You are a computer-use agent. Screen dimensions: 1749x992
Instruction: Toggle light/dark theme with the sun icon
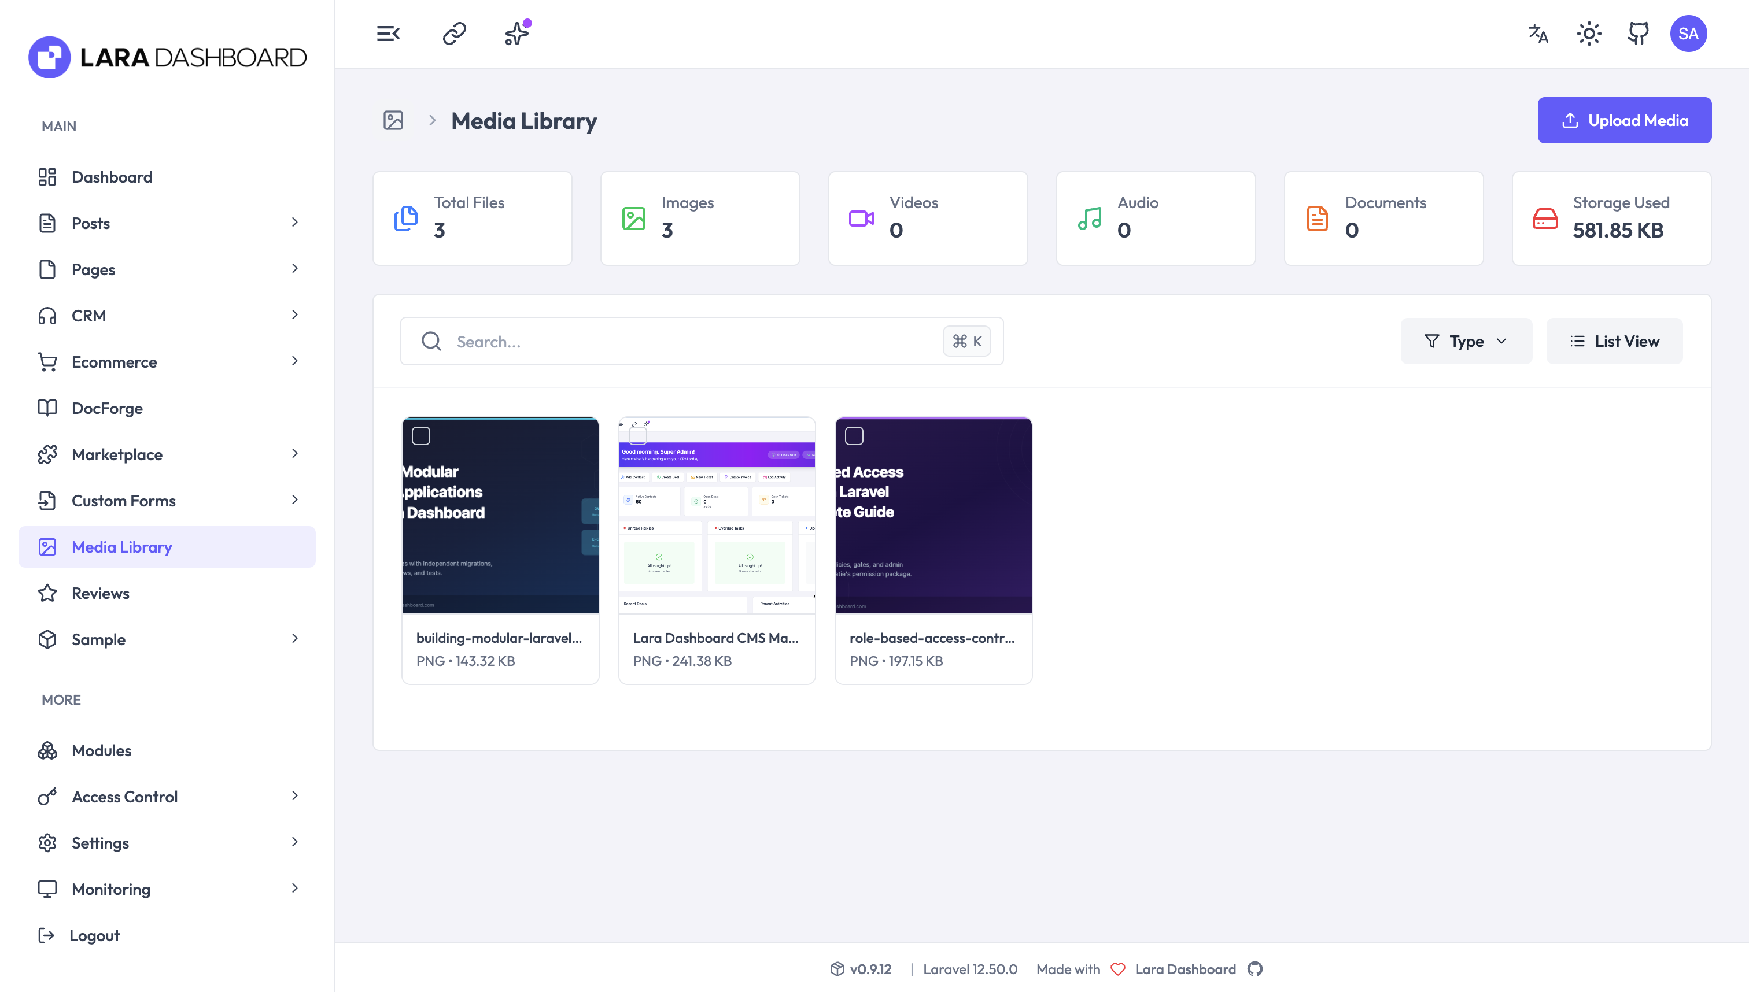1588,33
